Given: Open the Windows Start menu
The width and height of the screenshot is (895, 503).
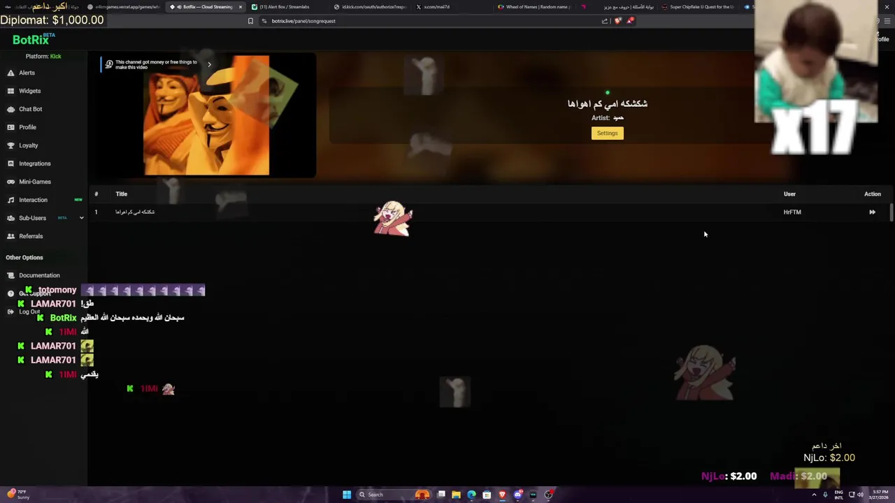Looking at the screenshot, I should pyautogui.click(x=347, y=495).
